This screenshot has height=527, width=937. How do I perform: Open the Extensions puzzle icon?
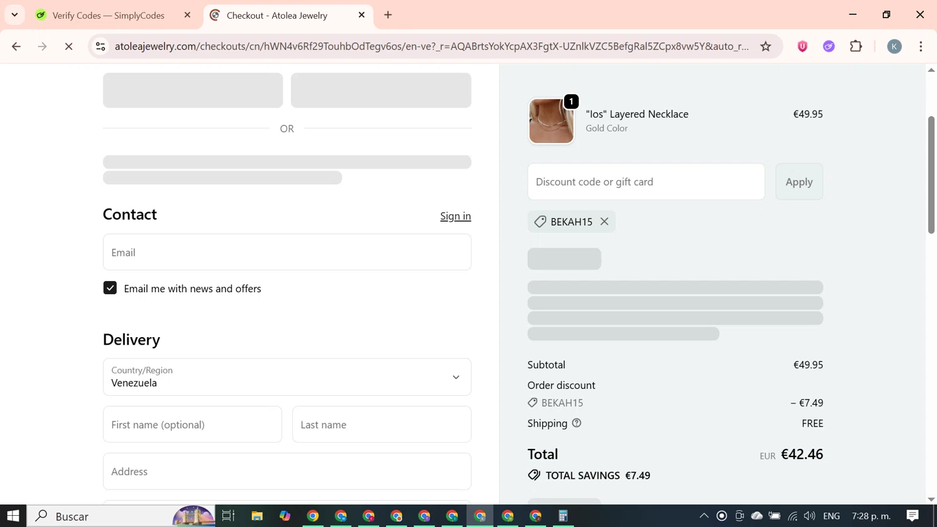tap(856, 46)
